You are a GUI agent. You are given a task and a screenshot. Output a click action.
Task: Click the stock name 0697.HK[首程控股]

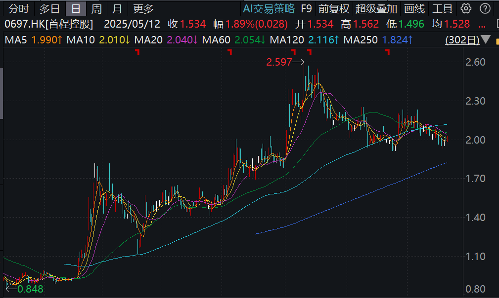pos(48,24)
